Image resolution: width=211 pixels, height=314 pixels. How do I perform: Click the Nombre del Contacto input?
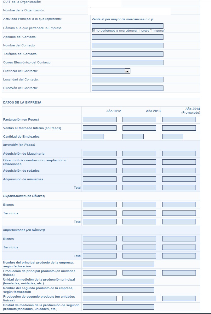point(128,45)
